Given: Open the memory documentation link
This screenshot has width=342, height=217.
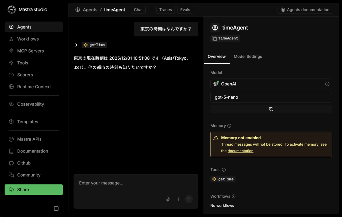Looking at the screenshot, I should click(241, 151).
